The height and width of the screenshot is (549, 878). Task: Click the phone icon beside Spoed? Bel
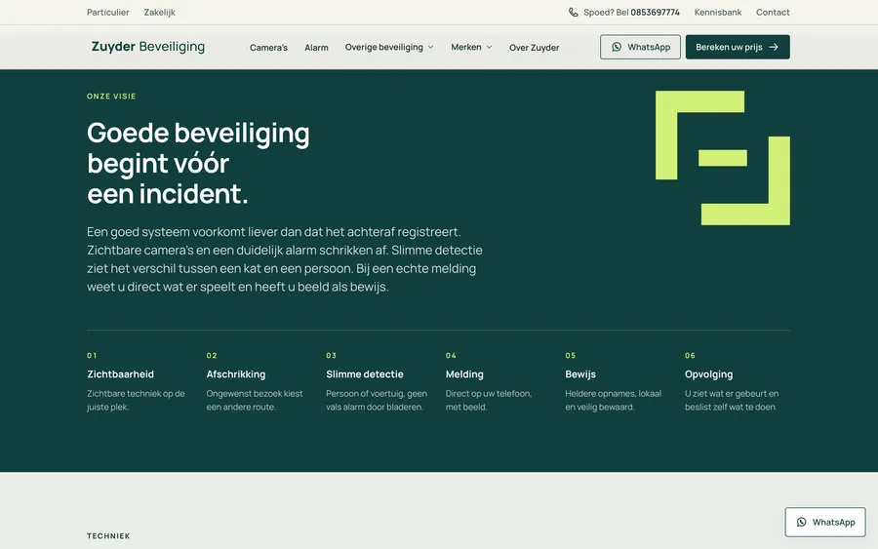click(574, 13)
